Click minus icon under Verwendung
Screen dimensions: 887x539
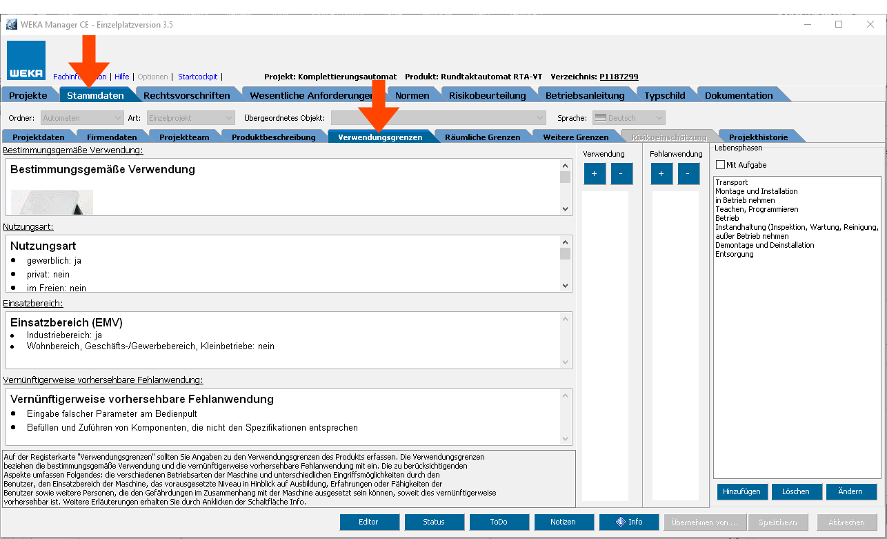pyautogui.click(x=621, y=174)
